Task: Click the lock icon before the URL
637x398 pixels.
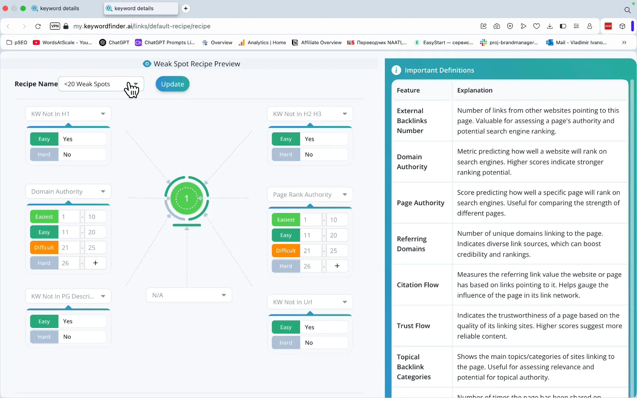Action: pyautogui.click(x=66, y=26)
